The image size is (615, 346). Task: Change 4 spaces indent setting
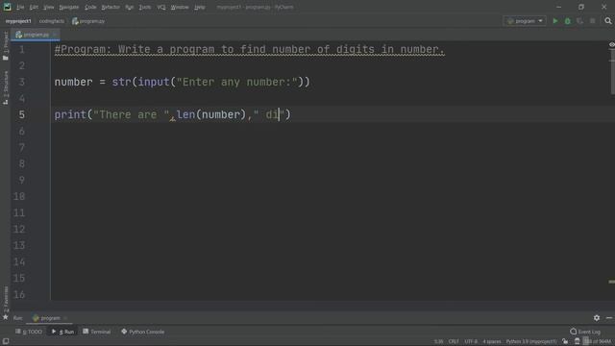pyautogui.click(x=492, y=342)
